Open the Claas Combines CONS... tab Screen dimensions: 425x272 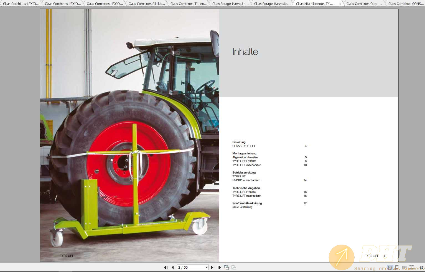coord(406,4)
